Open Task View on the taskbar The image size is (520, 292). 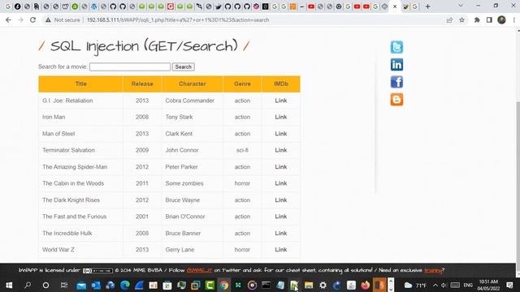click(63, 285)
